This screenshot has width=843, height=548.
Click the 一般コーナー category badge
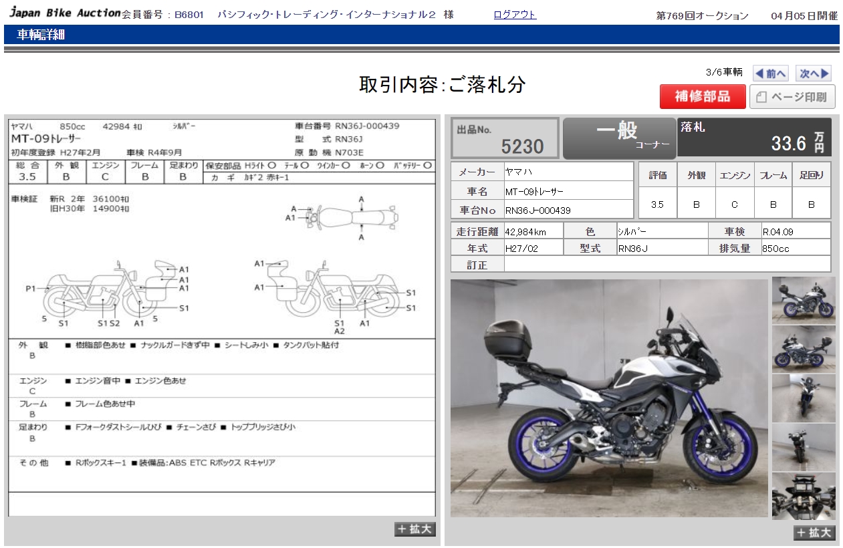[x=619, y=138]
